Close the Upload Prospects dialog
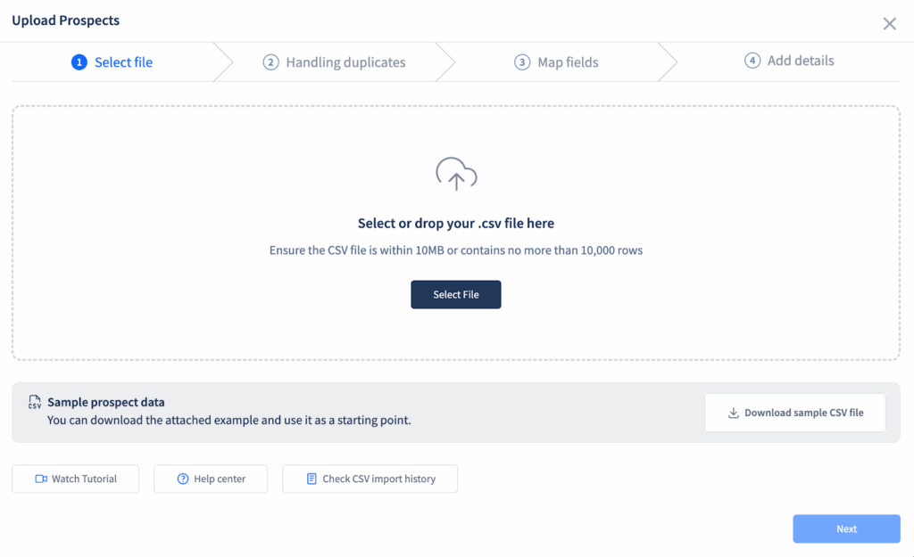The width and height of the screenshot is (914, 557). click(x=890, y=24)
